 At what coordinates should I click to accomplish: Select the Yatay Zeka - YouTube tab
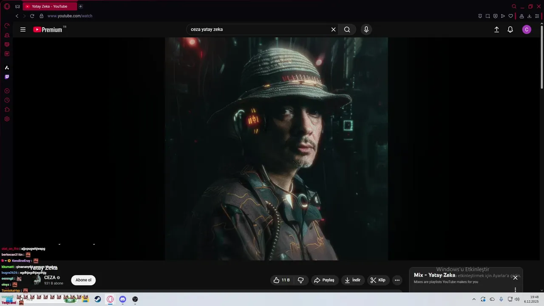pyautogui.click(x=50, y=6)
